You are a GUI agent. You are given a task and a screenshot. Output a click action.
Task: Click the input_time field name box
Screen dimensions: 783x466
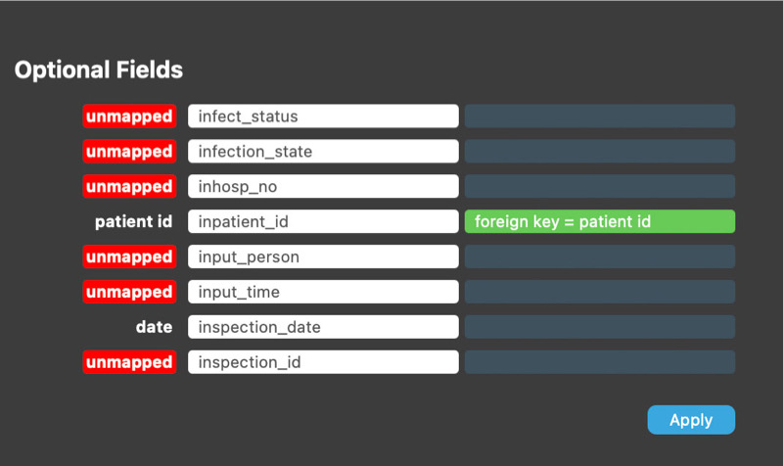pos(323,292)
